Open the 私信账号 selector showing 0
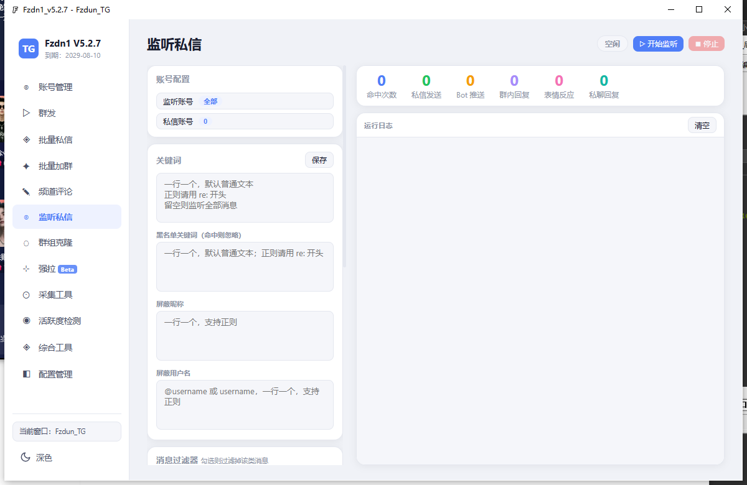The width and height of the screenshot is (747, 485). pyautogui.click(x=245, y=121)
